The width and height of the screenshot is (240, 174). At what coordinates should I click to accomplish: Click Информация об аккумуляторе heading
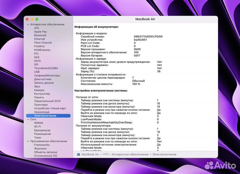click(97, 27)
